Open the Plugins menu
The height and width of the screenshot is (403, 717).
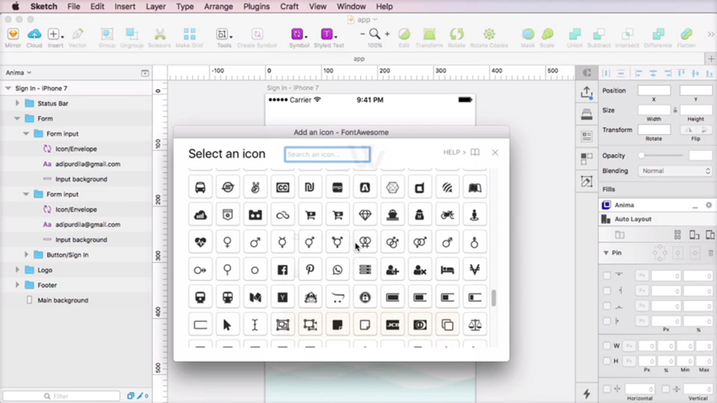pos(256,7)
